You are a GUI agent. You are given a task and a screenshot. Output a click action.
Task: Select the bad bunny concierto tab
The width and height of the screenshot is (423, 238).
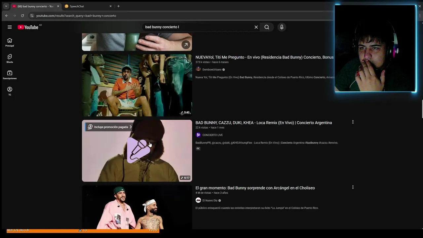click(x=35, y=6)
